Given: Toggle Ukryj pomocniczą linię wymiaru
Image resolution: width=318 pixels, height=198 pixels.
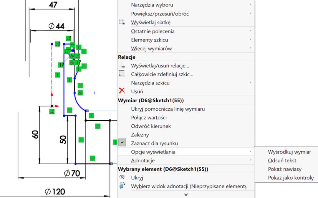Looking at the screenshot, I should coord(168,109).
